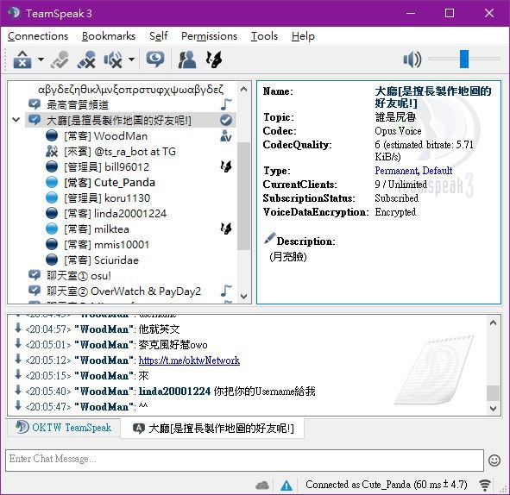Open the Contacts manager icon
The width and height of the screenshot is (510, 495).
[x=187, y=60]
